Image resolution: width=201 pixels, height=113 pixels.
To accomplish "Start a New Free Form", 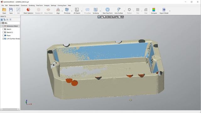I will (x=107, y=10).
